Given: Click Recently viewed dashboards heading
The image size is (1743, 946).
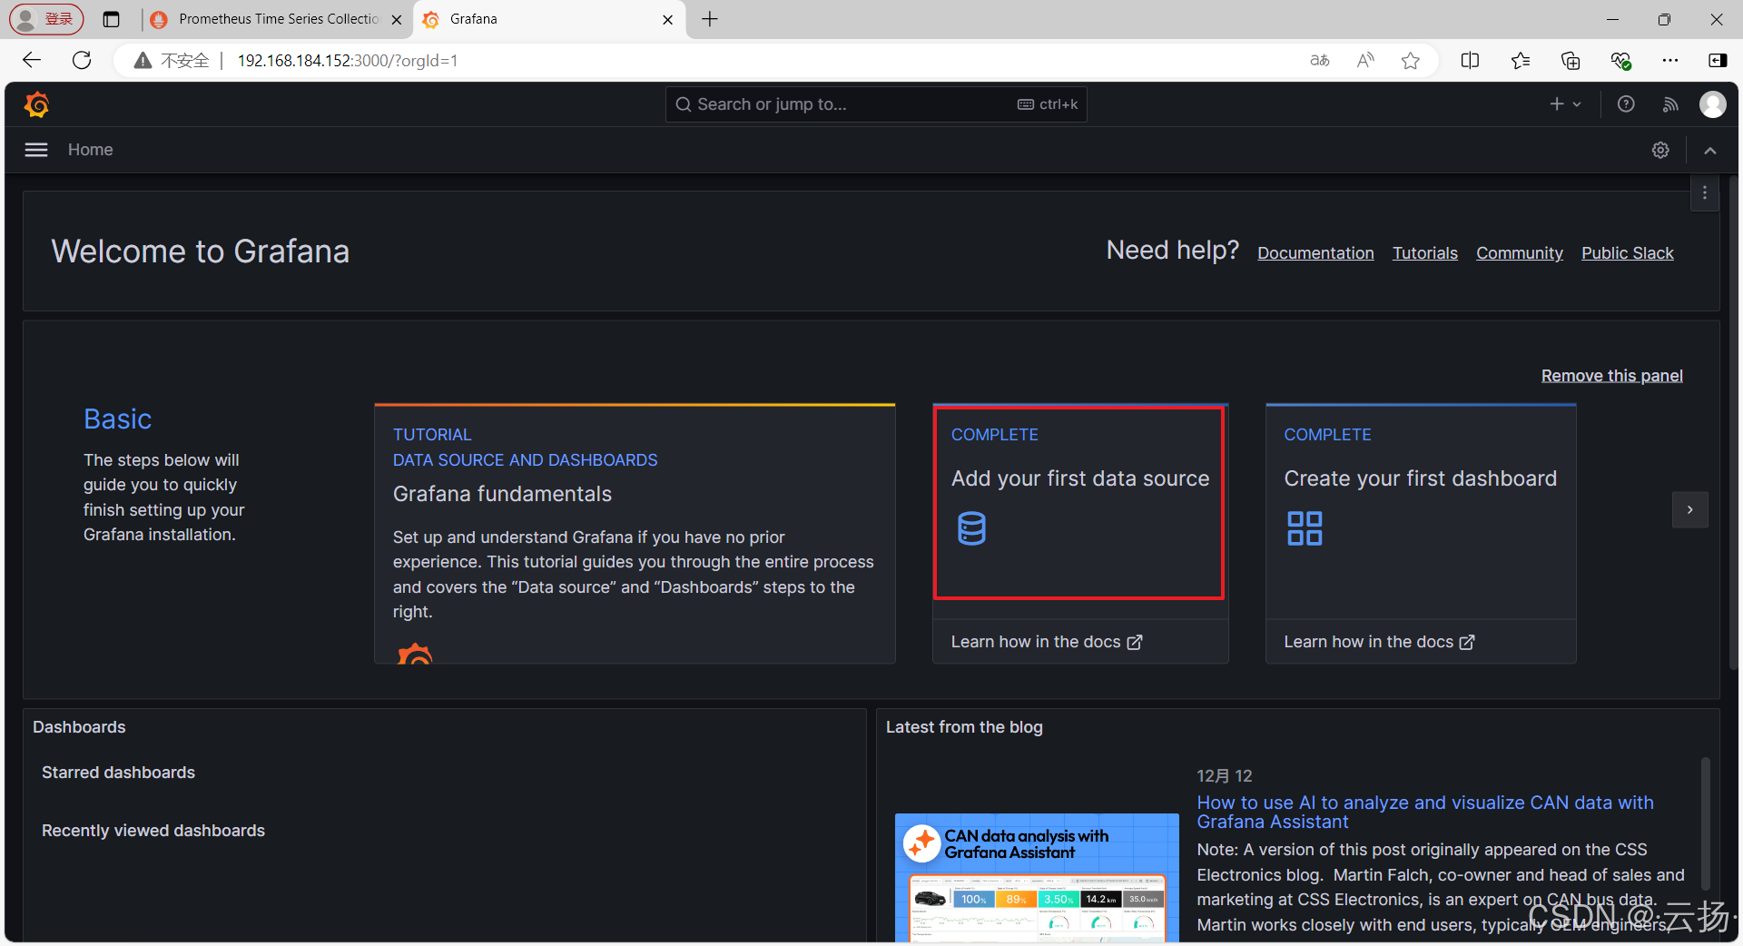Looking at the screenshot, I should tap(153, 831).
